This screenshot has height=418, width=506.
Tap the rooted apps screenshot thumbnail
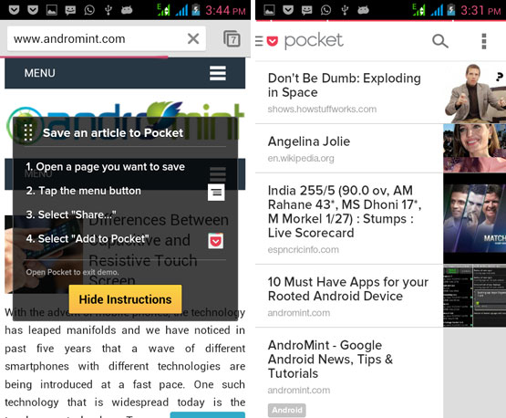click(x=475, y=296)
